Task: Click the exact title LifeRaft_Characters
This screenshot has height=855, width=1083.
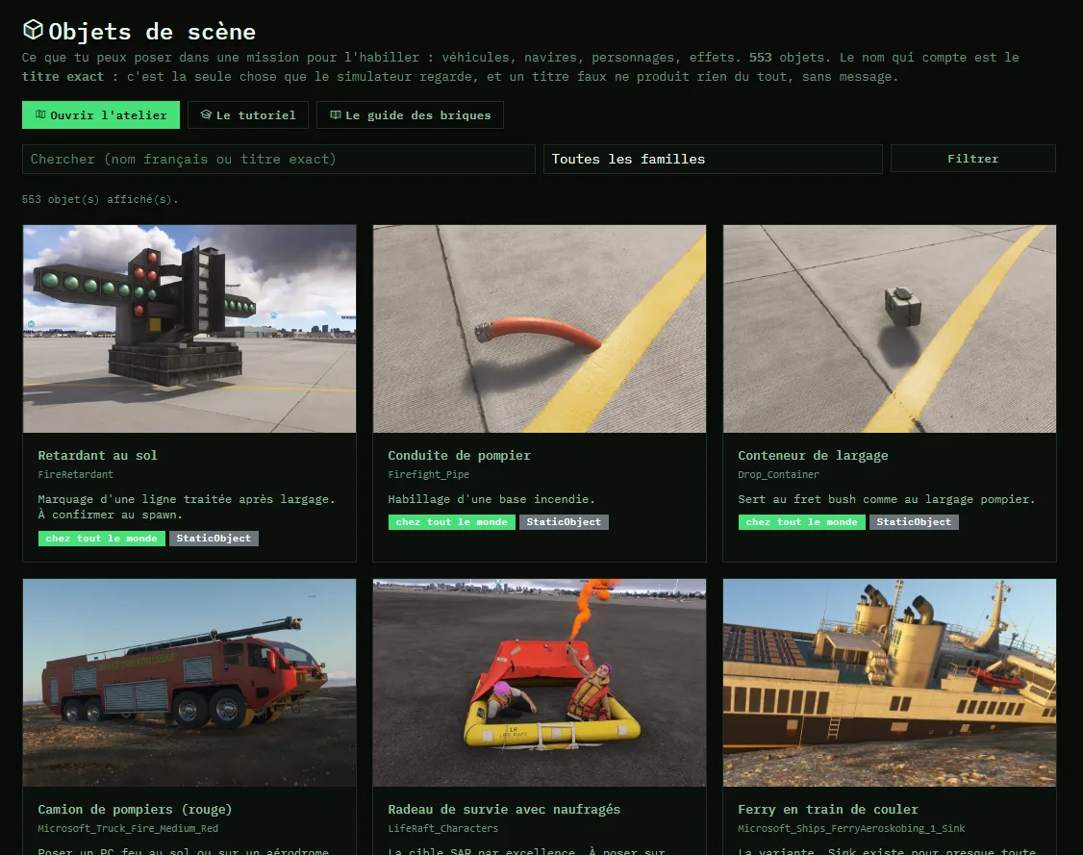Action: tap(442, 829)
